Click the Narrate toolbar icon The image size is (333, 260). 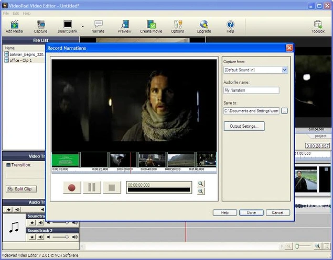pos(98,27)
